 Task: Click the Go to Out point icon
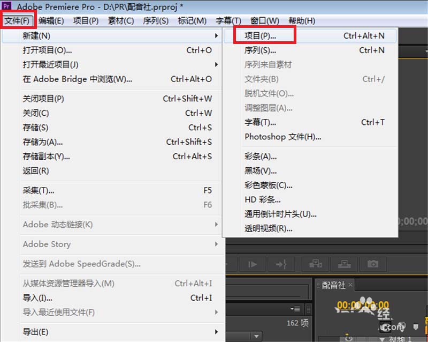coord(281,264)
